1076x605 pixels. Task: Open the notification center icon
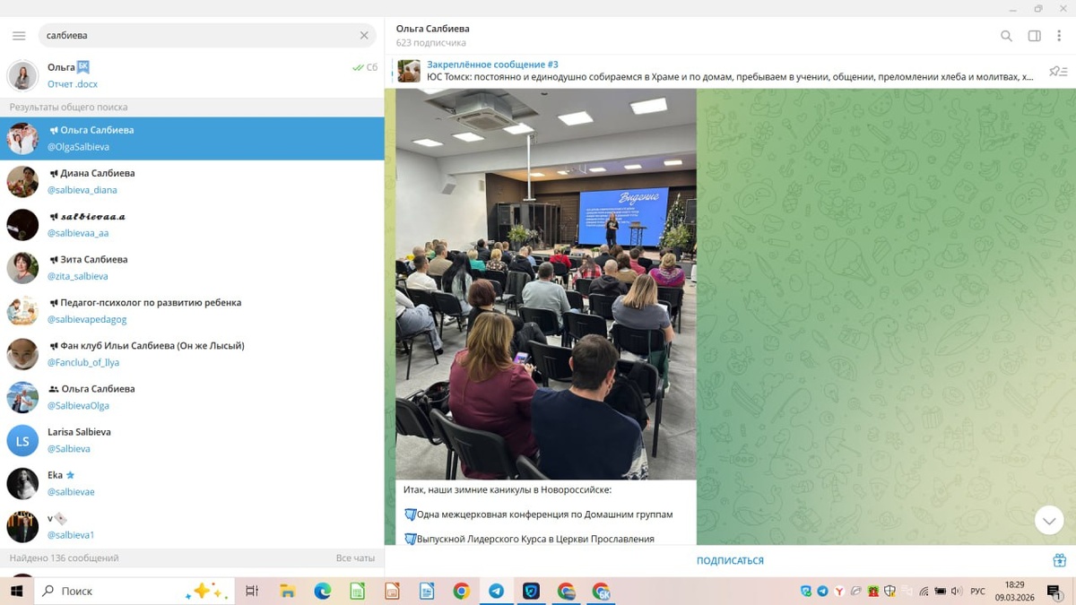1054,592
